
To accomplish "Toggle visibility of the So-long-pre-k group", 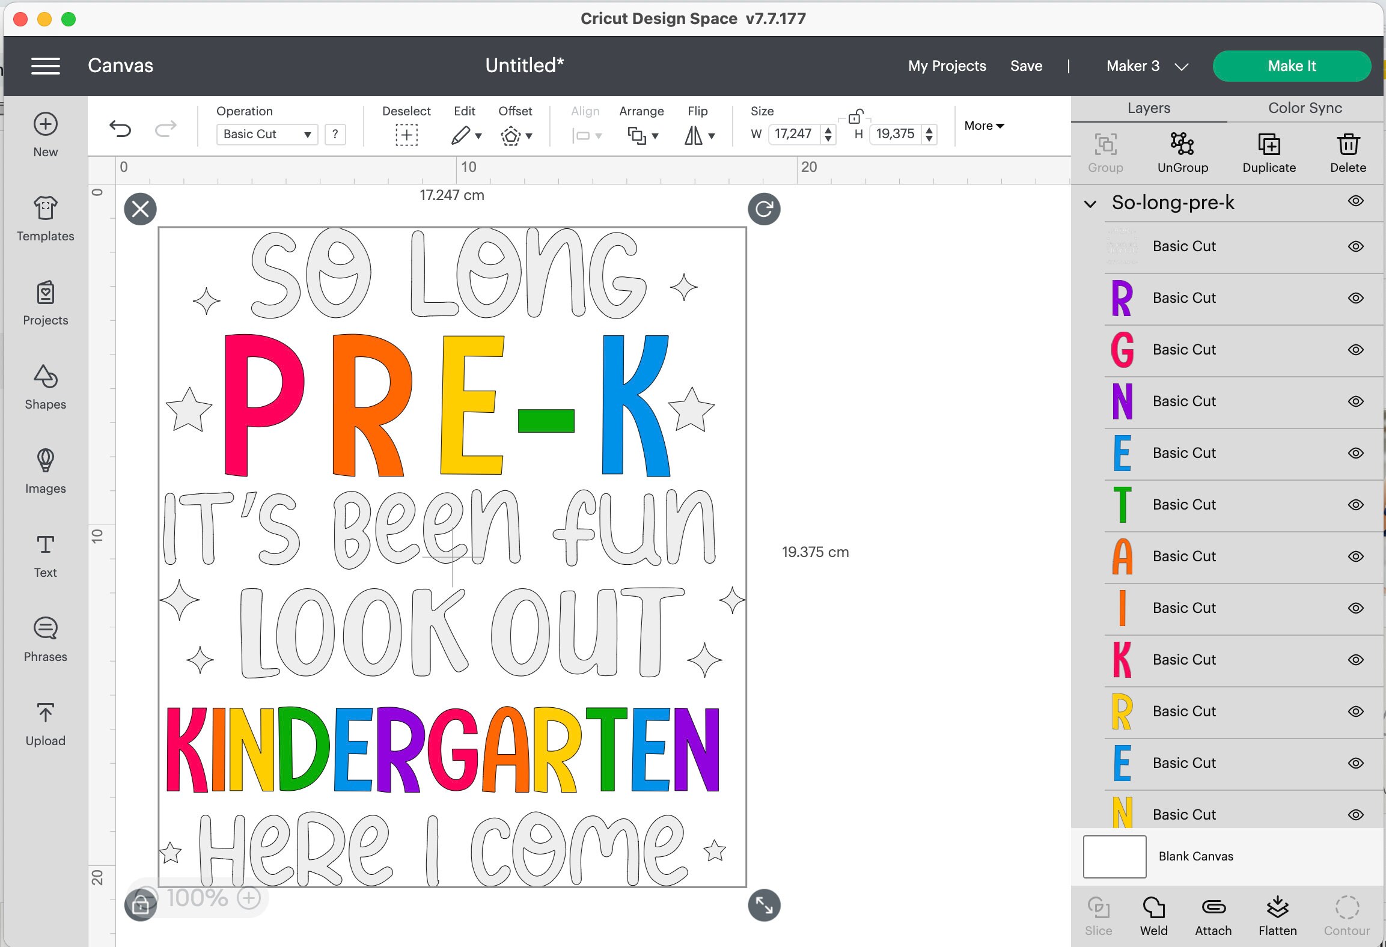I will (1356, 201).
